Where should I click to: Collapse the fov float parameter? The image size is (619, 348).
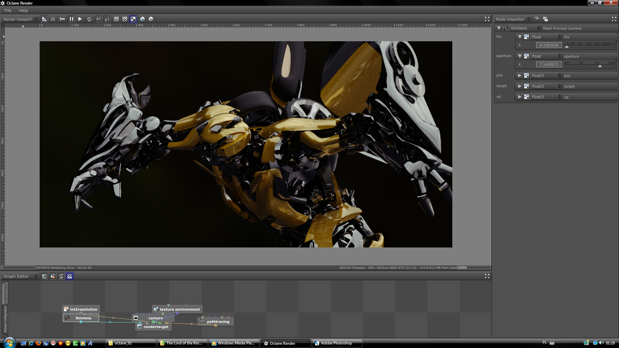click(x=519, y=37)
